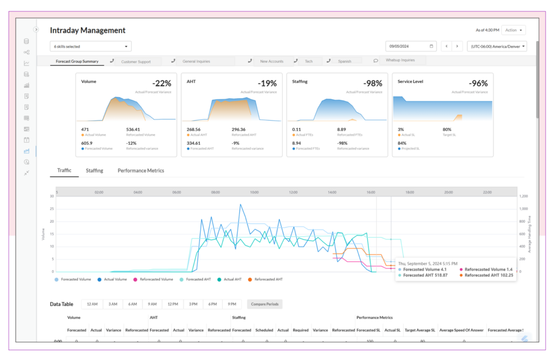Collapse the sidebar using the arrows icon

click(26, 173)
